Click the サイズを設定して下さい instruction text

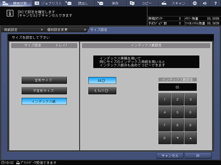(x=31, y=37)
